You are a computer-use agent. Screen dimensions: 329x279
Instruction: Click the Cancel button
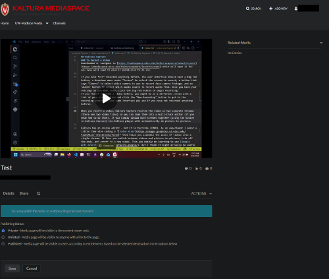(x=32, y=268)
